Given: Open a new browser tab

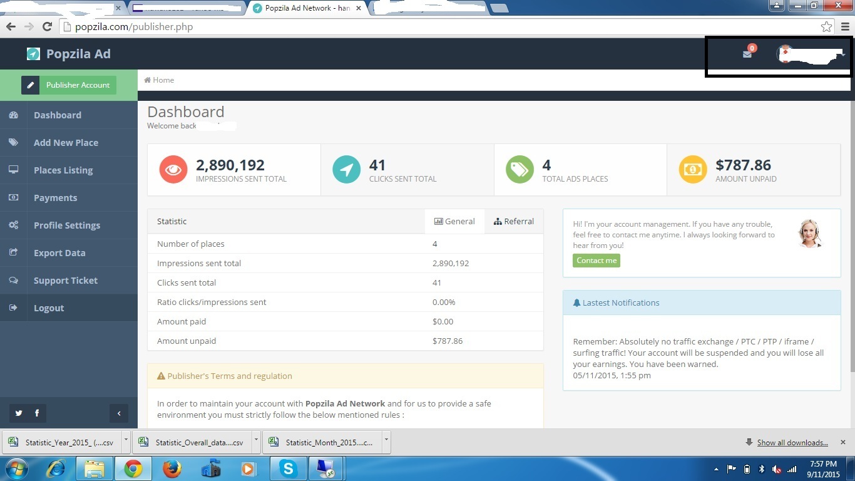Looking at the screenshot, I should tap(499, 8).
